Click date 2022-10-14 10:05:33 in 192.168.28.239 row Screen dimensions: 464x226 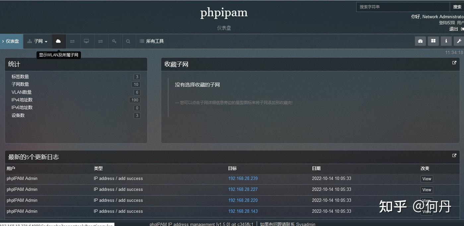332,178
